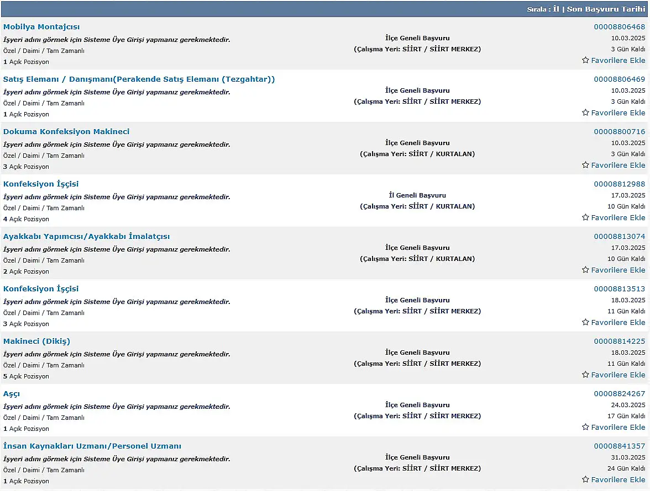Click date 24.03.2025
Screen dimensions: 650x491
(628, 405)
